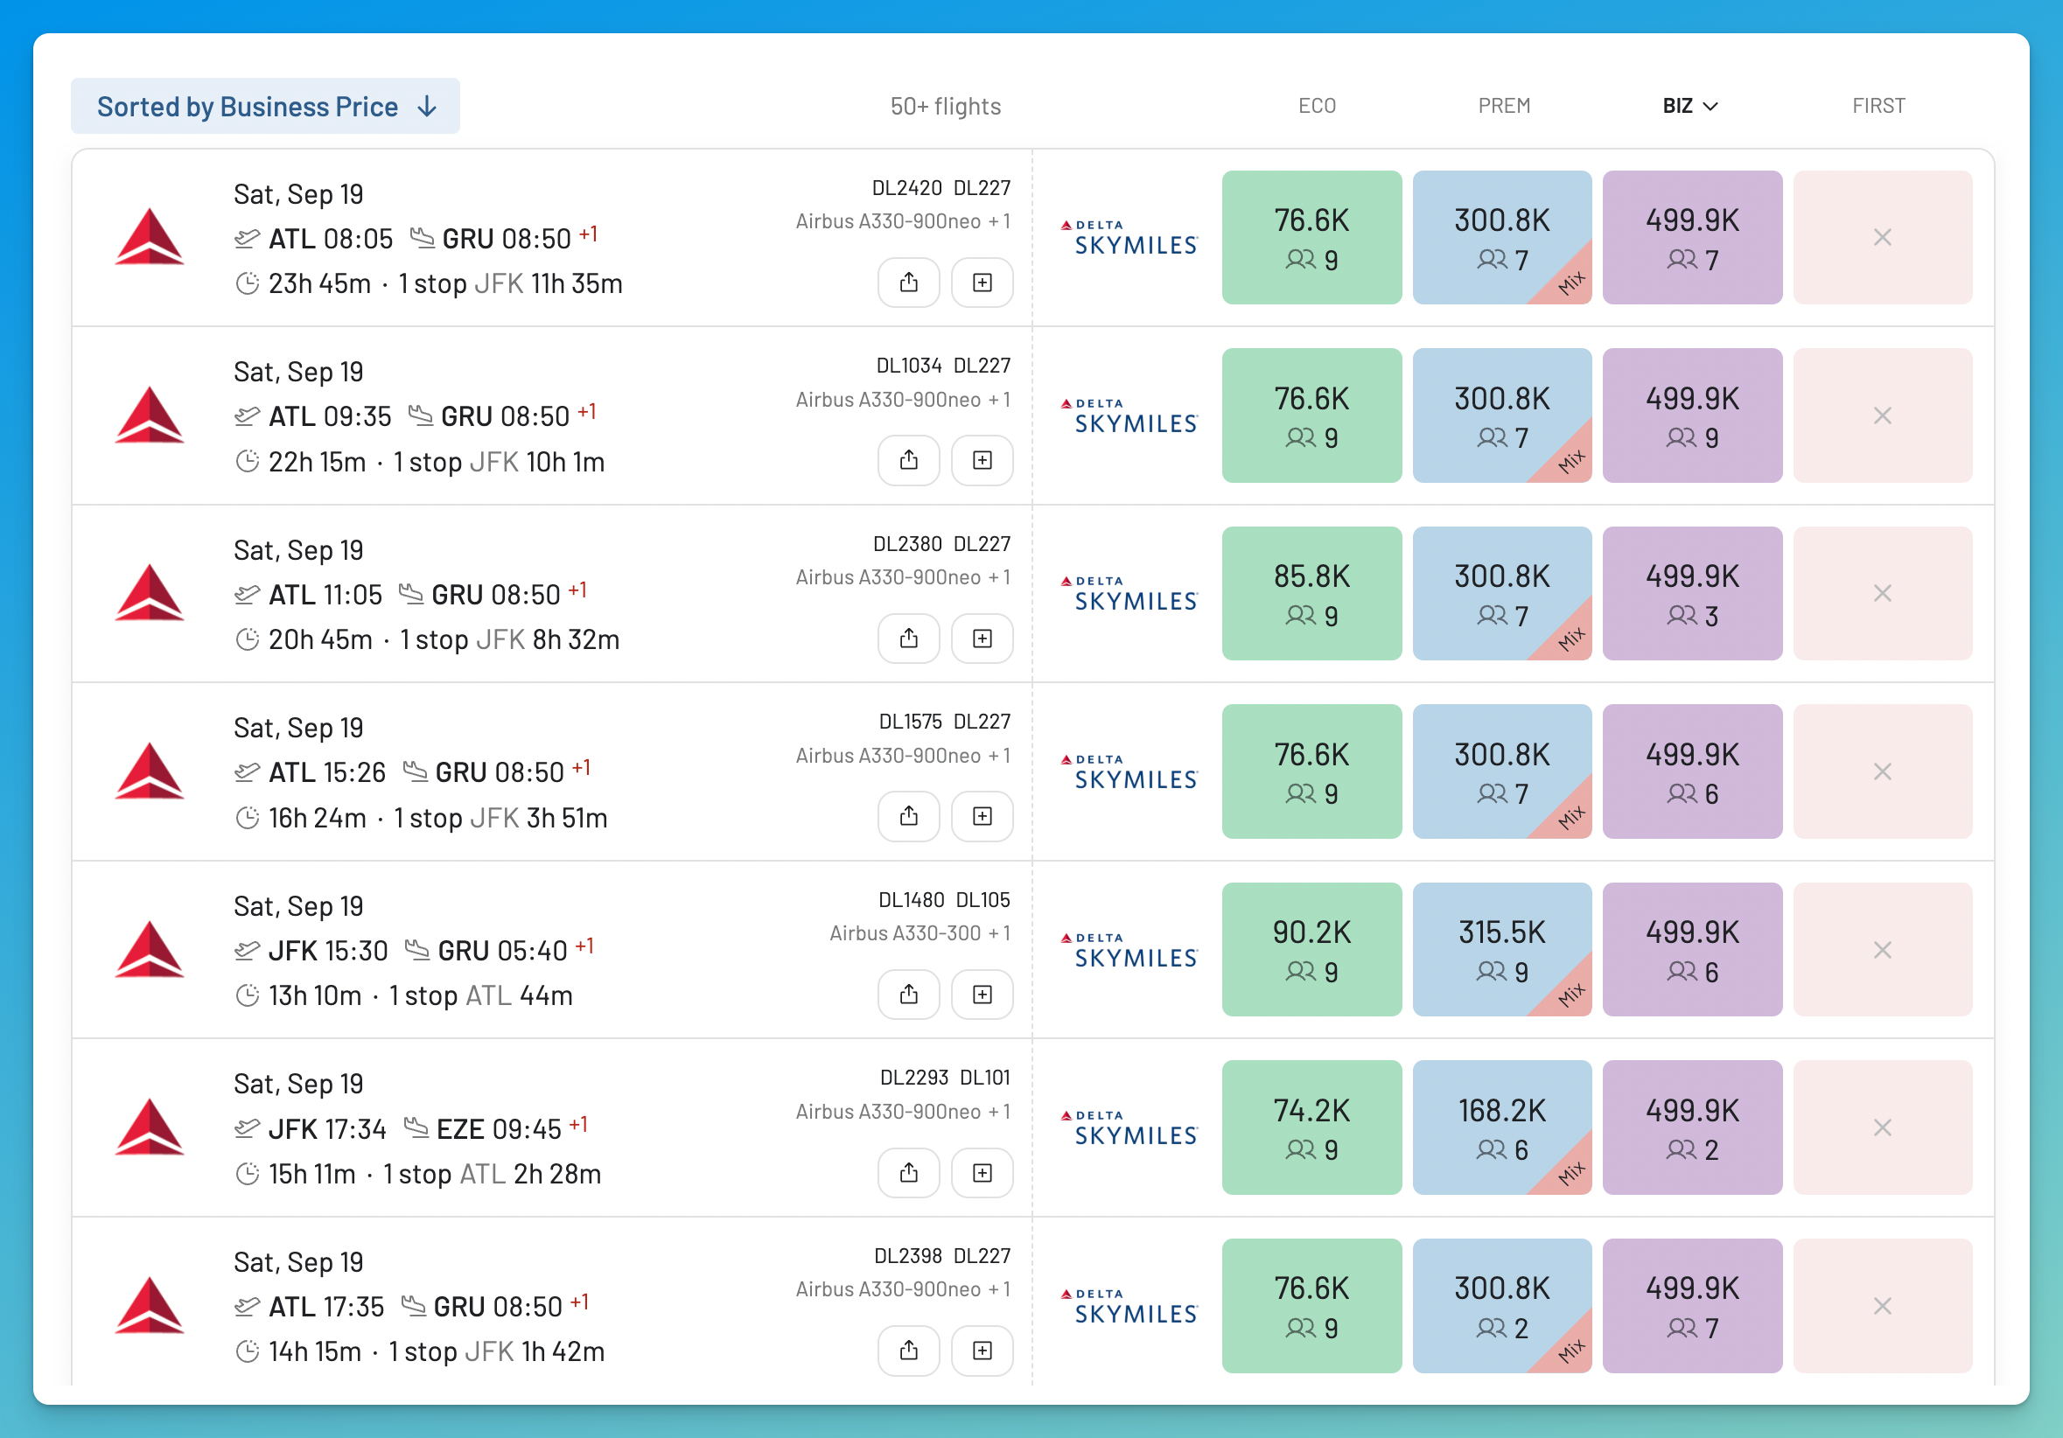The image size is (2063, 1438).
Task: Expand details for DL2420 DL227 flight
Action: tap(983, 283)
